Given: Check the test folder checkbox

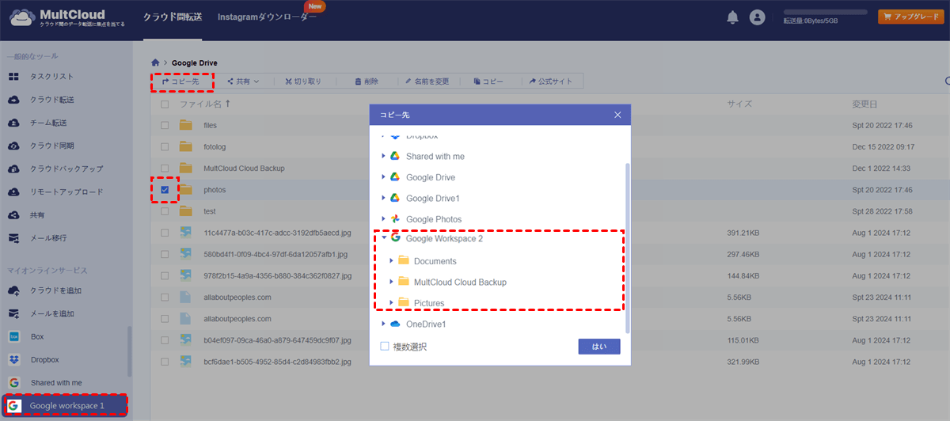Looking at the screenshot, I should [165, 211].
